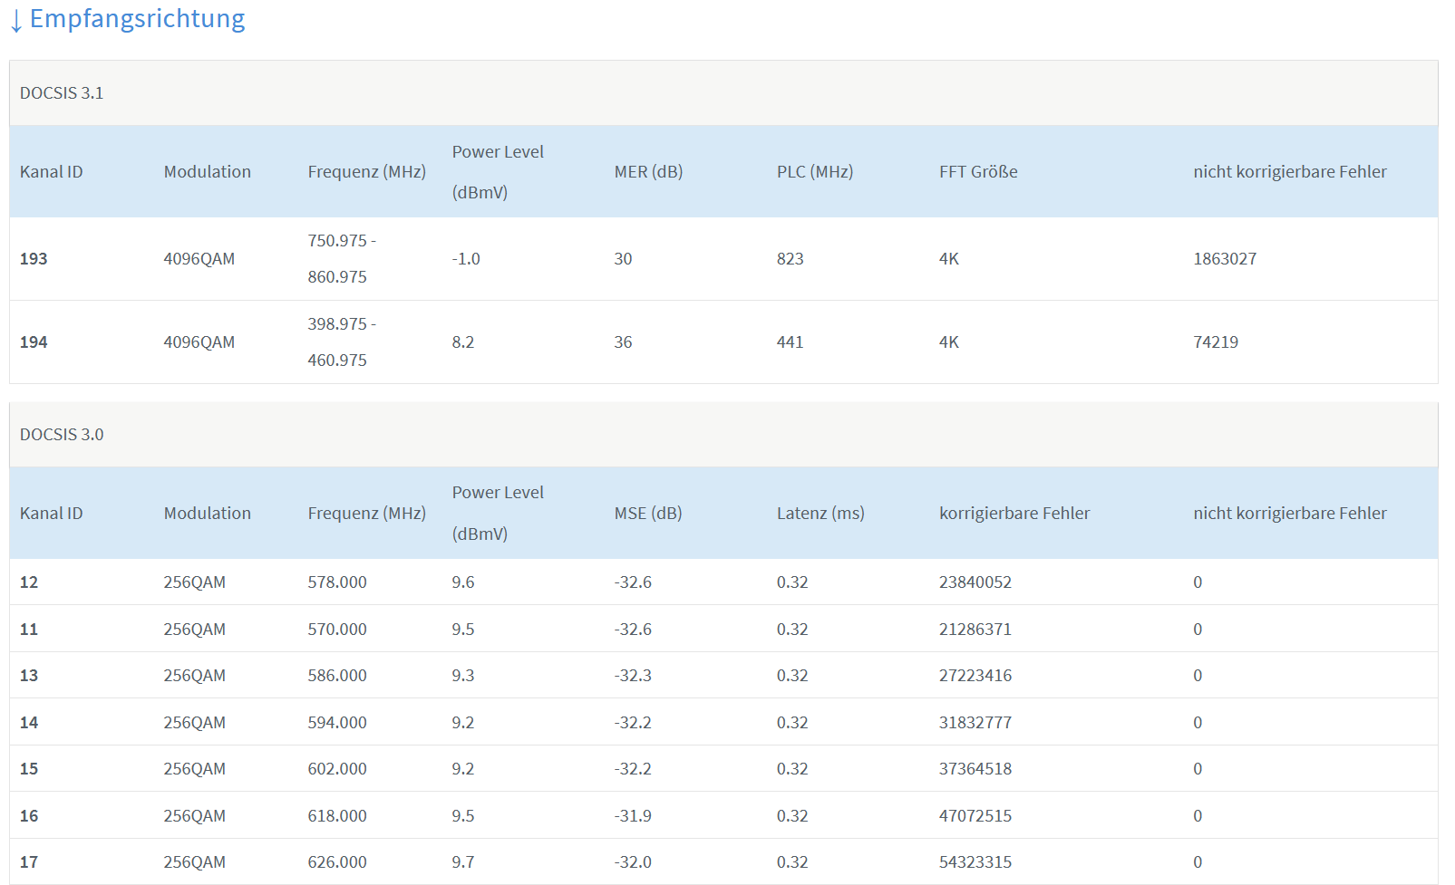This screenshot has width=1455, height=885.
Task: Select the DOCSIS 3.1 section title
Action: click(x=62, y=93)
